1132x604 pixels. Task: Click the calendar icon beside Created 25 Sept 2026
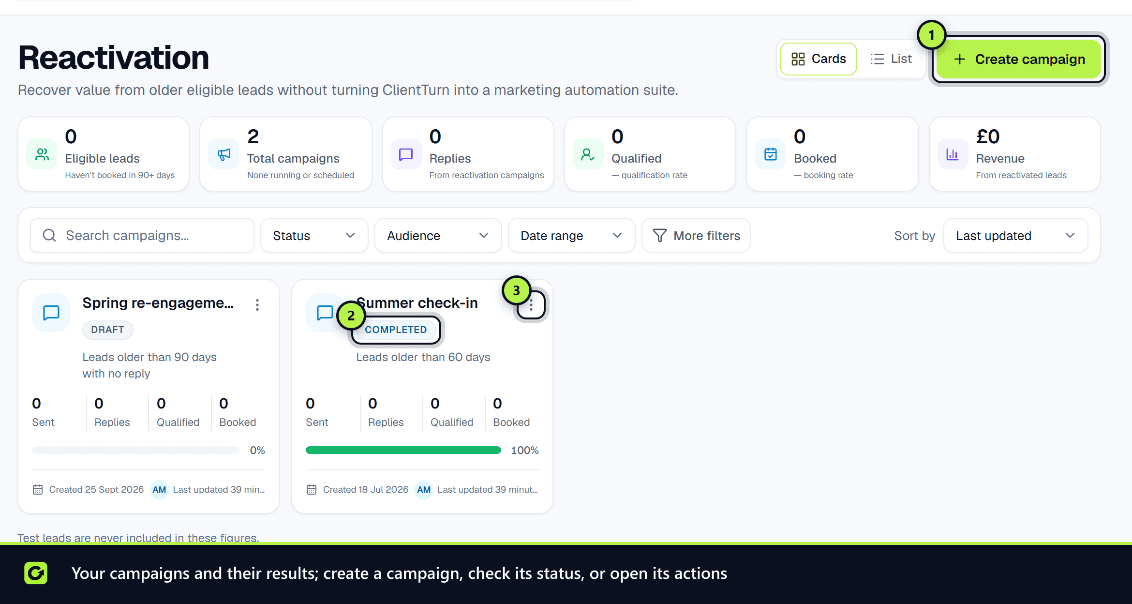38,489
